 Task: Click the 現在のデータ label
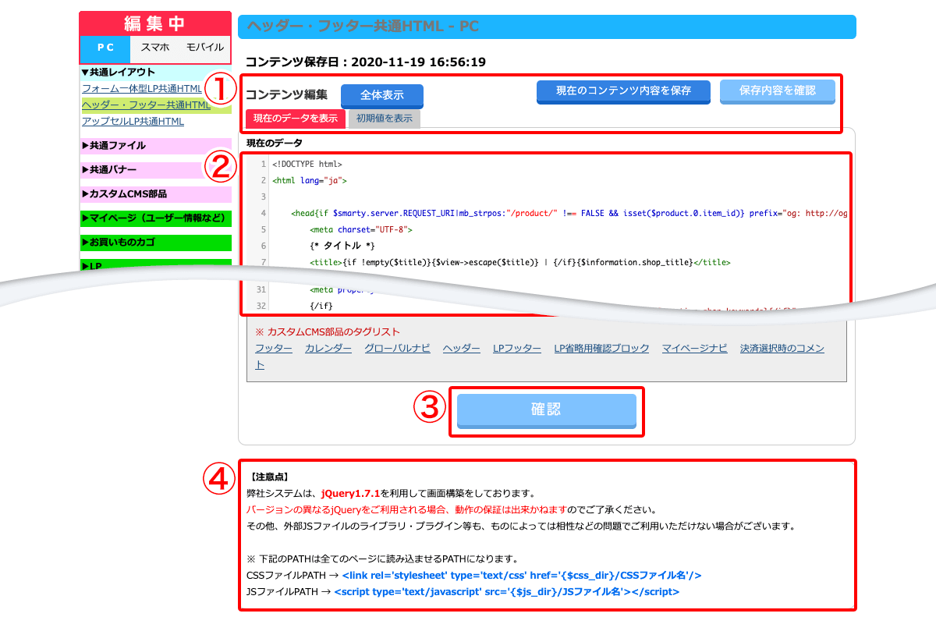tap(274, 143)
